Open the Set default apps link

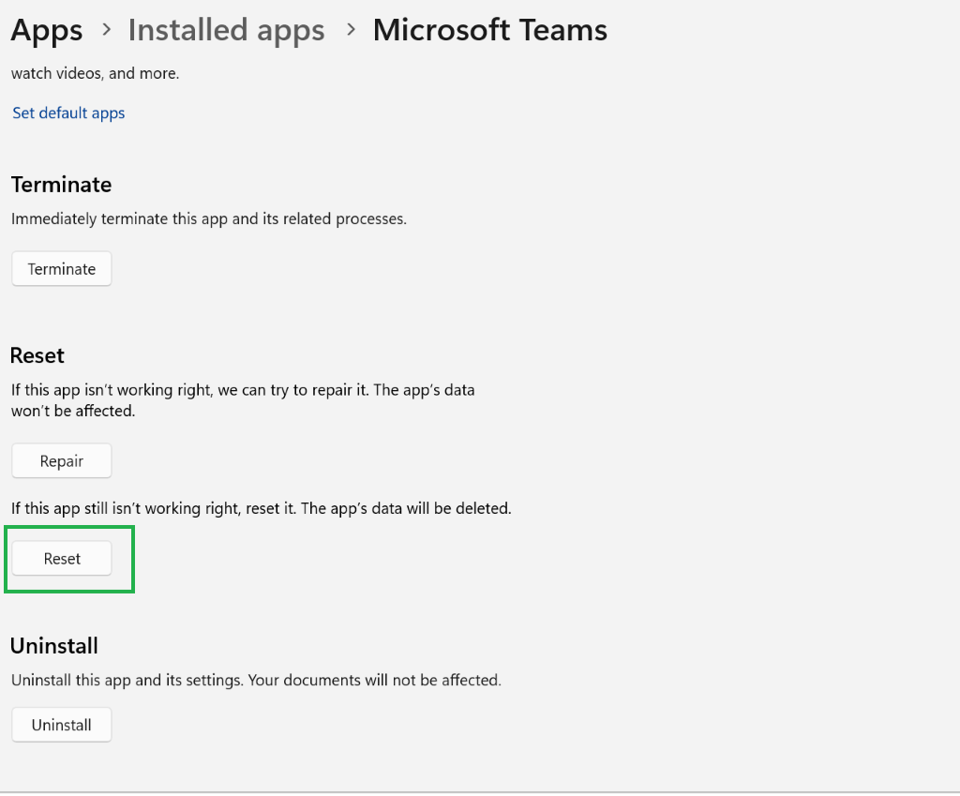(68, 113)
